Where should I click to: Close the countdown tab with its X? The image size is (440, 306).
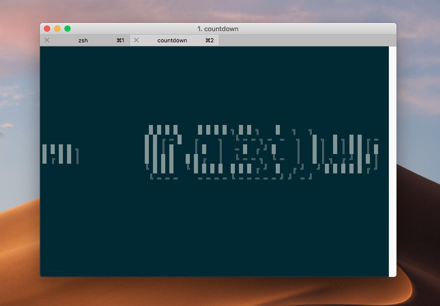137,40
